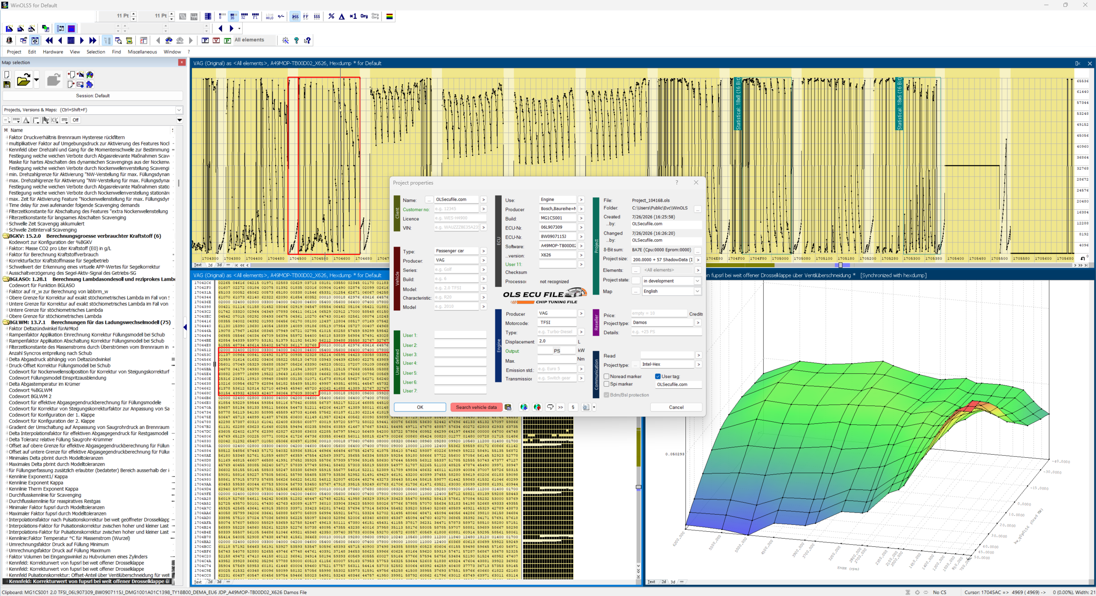Click the browse button next to Folder path
This screenshot has height=596, width=1096.
(698, 209)
